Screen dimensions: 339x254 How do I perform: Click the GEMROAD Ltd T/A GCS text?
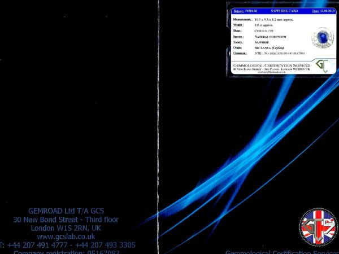[66, 211]
